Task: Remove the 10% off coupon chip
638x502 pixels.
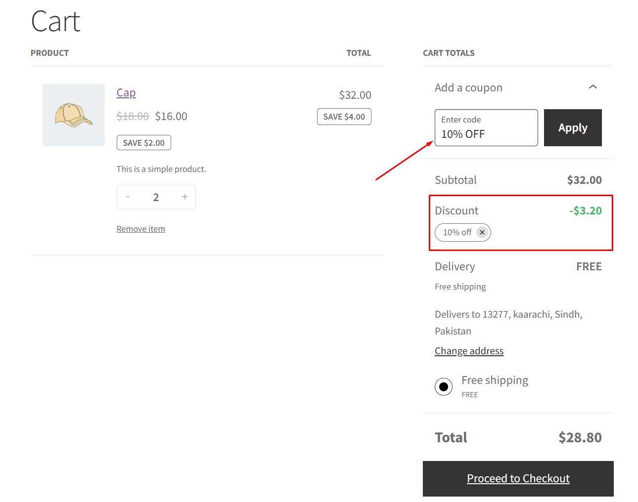Action: pyautogui.click(x=482, y=232)
